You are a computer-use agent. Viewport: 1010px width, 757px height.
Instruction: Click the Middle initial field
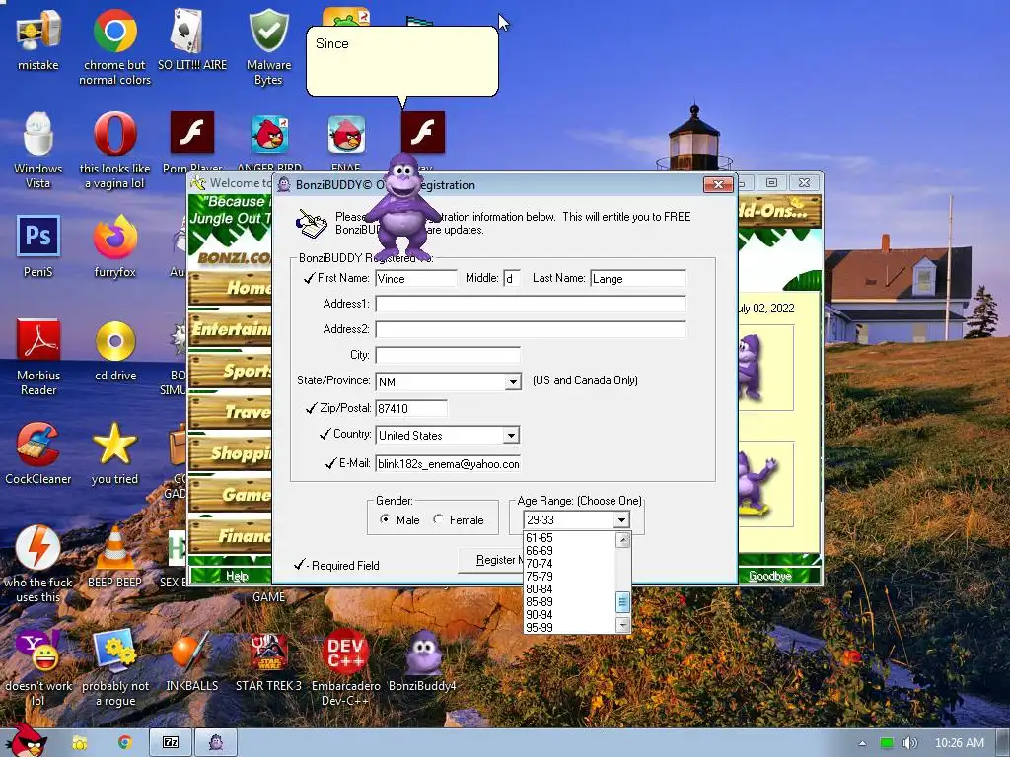(512, 278)
